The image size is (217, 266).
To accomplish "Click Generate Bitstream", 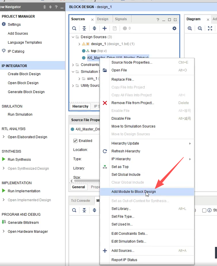I will coord(23,222).
